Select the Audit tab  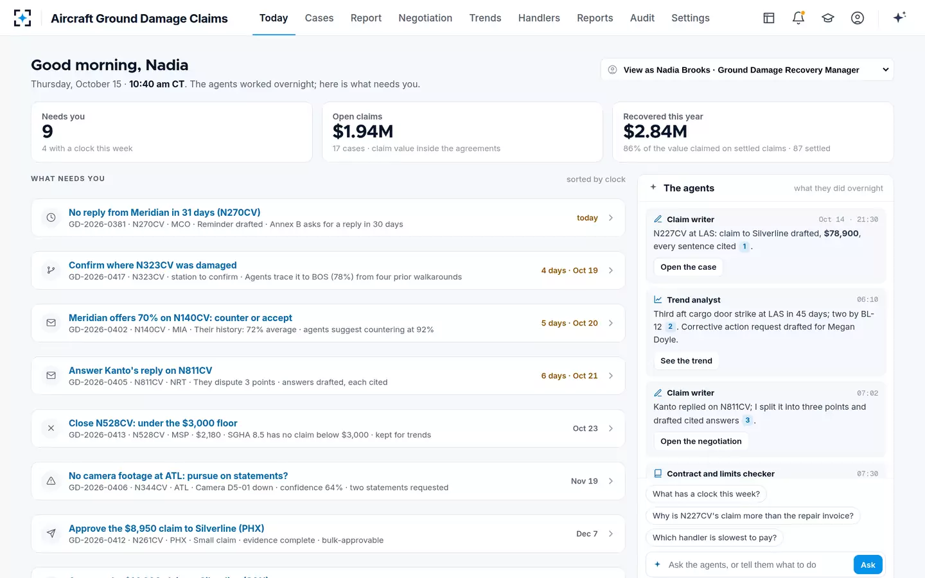click(x=642, y=18)
